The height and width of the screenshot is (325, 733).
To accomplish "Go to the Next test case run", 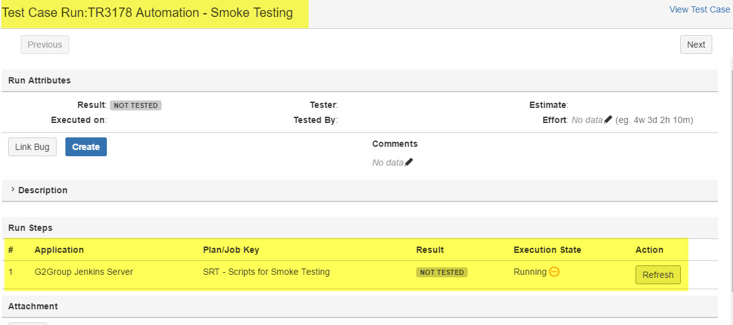I will click(x=696, y=45).
